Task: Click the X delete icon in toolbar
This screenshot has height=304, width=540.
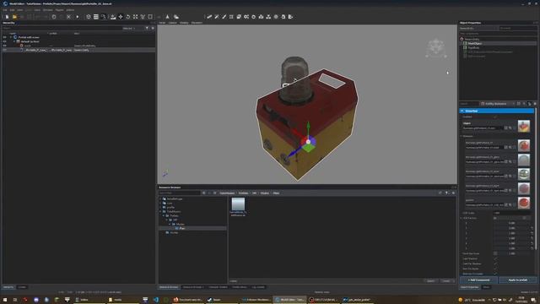Action: (x=69, y=17)
